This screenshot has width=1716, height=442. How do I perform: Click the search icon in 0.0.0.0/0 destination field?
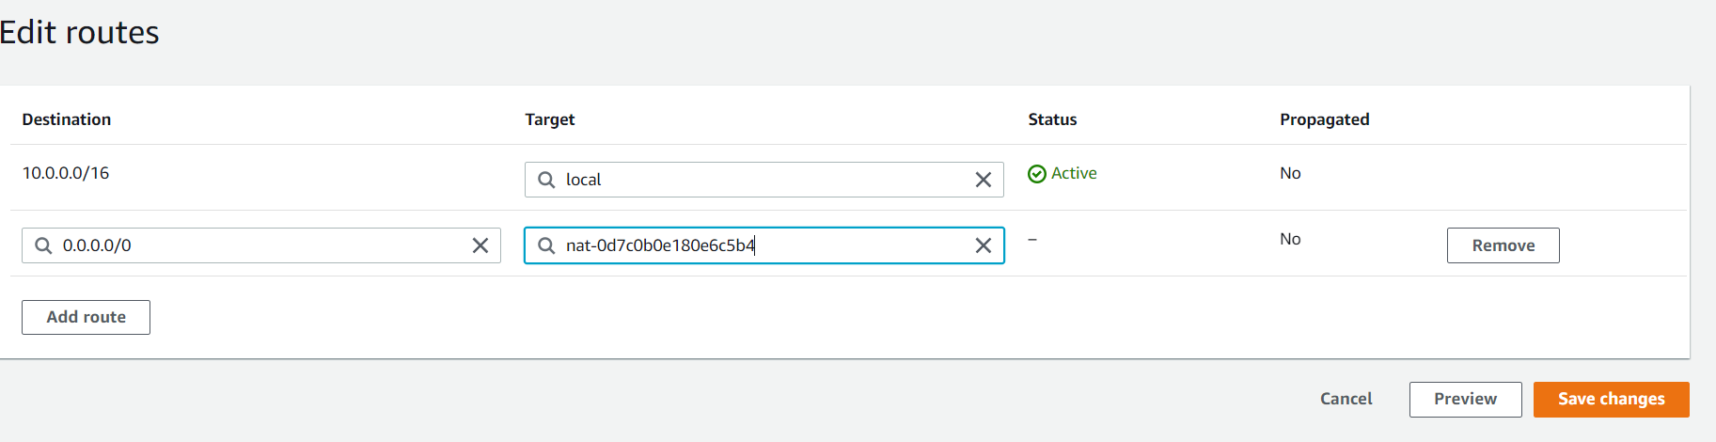[x=43, y=245]
